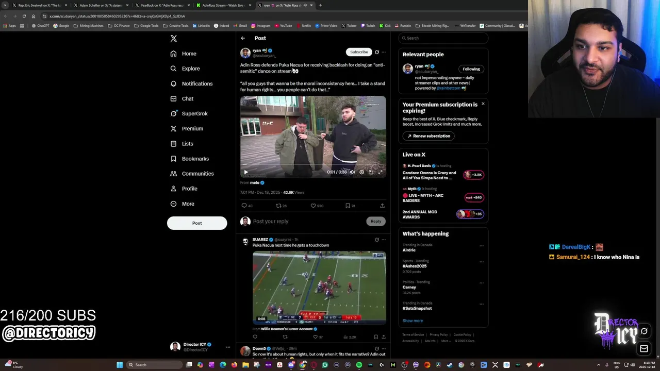The height and width of the screenshot is (371, 660).
Task: Open Notifications in sidebar
Action: [191, 83]
